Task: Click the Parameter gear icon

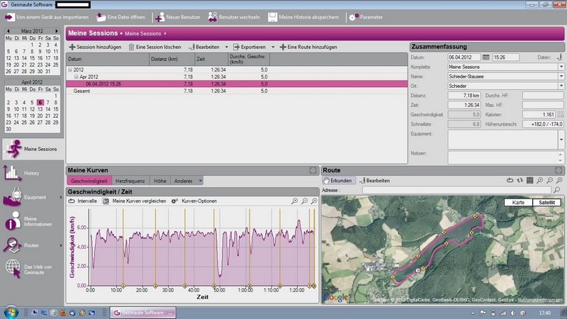Action: click(x=353, y=17)
